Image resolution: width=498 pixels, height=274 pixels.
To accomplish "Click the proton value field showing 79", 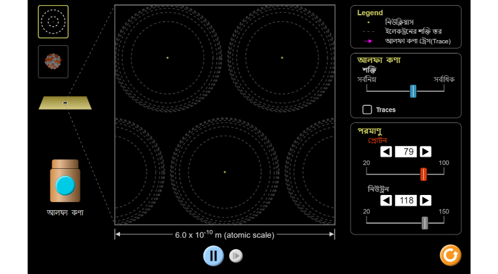I will point(406,152).
